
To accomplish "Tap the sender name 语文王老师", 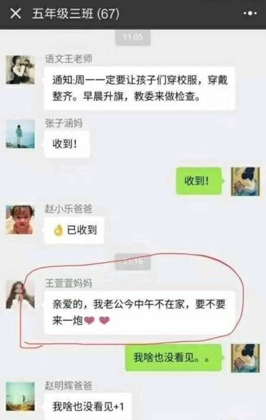I will pos(69,58).
